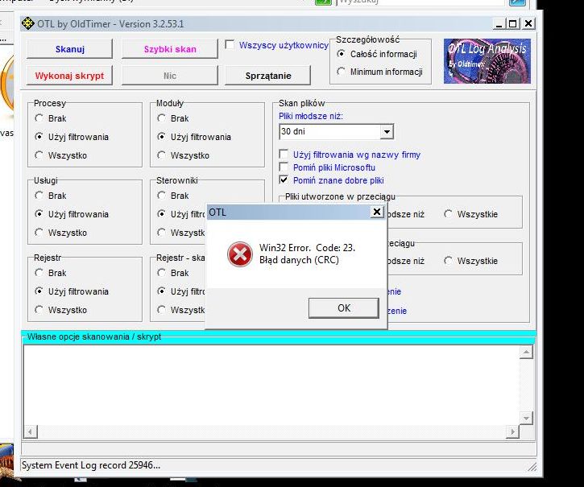Screen dimensions: 584x487
Task: Click the OTL diamond icon in the title bar
Action: (x=27, y=23)
